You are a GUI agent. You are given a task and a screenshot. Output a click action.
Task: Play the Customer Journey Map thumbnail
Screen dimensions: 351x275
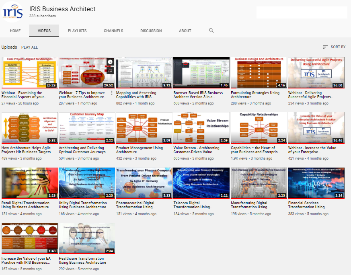[x=87, y=128]
